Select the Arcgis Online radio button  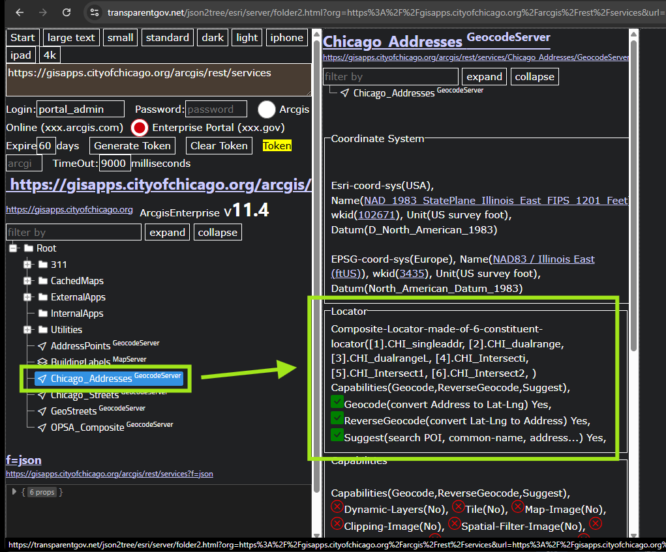pyautogui.click(x=266, y=109)
